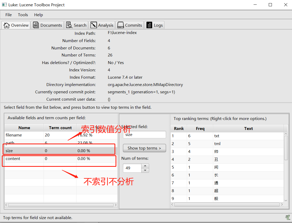Click the Selected field text box
The image size is (292, 223).
tap(144, 135)
